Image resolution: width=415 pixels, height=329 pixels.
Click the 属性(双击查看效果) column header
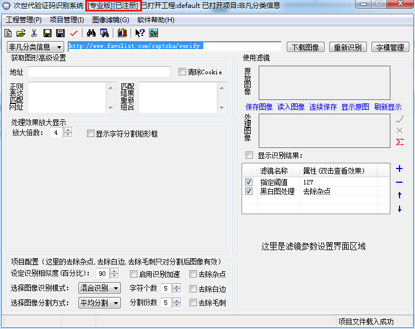click(x=338, y=171)
